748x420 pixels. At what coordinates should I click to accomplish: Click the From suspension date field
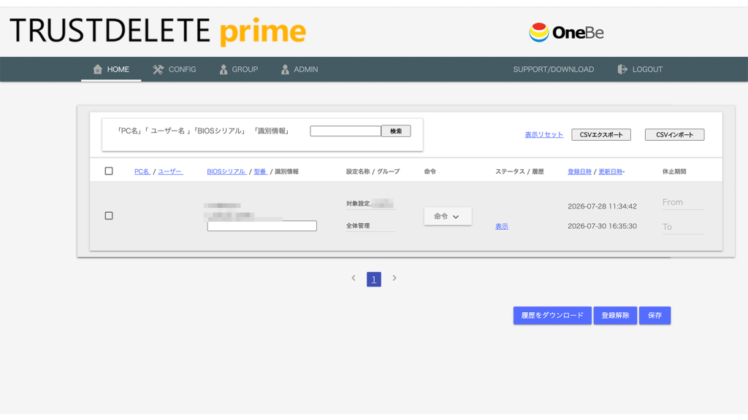pos(683,203)
